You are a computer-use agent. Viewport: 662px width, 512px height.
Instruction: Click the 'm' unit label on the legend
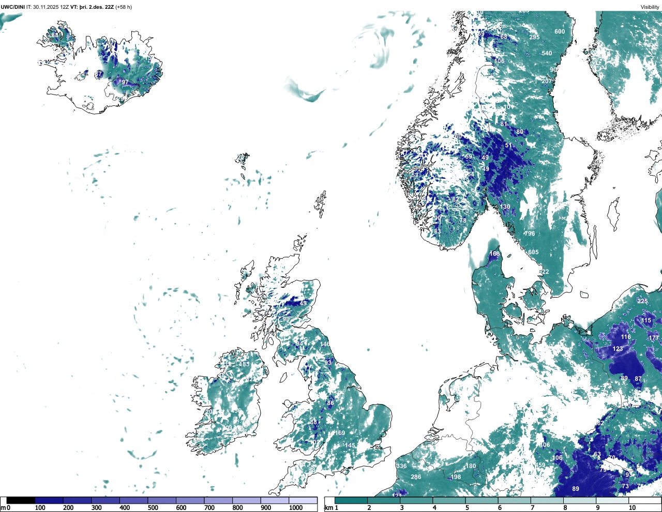[3, 508]
